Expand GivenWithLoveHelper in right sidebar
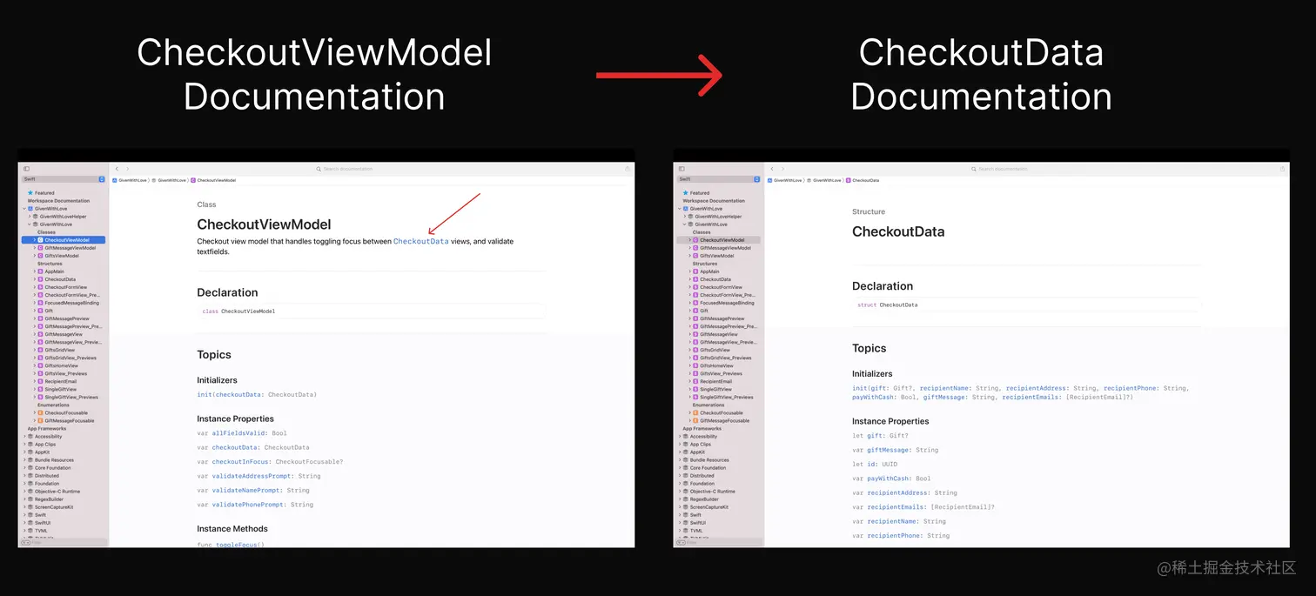The width and height of the screenshot is (1316, 596). tap(685, 217)
